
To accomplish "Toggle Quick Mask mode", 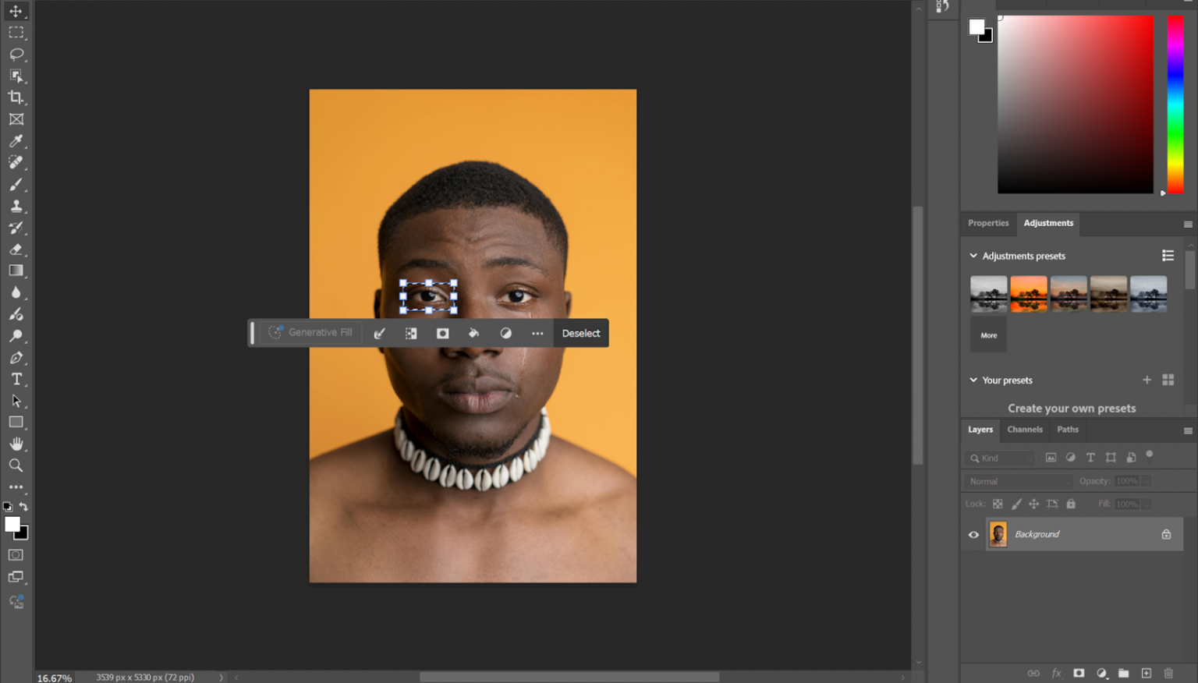I will (16, 555).
